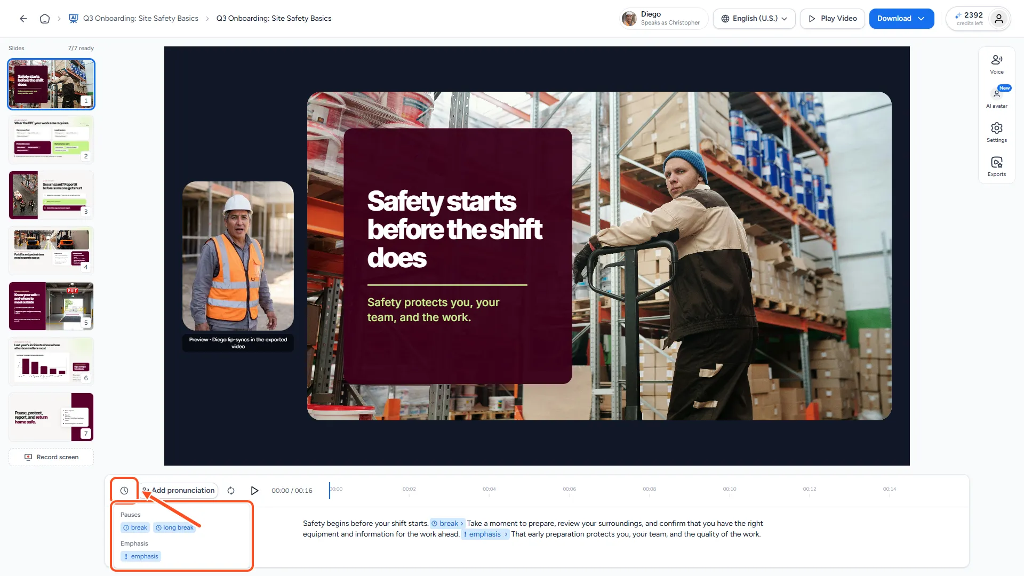Expand the English (U.S.) language dropdown
The image size is (1024, 576).
754,19
